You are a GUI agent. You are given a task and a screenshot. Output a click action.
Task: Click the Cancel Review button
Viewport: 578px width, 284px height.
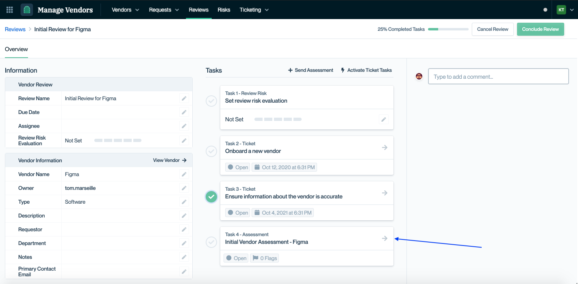pos(493,29)
